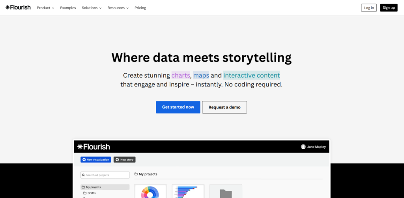Click the Sign up button
The height and width of the screenshot is (198, 404).
[x=389, y=8]
